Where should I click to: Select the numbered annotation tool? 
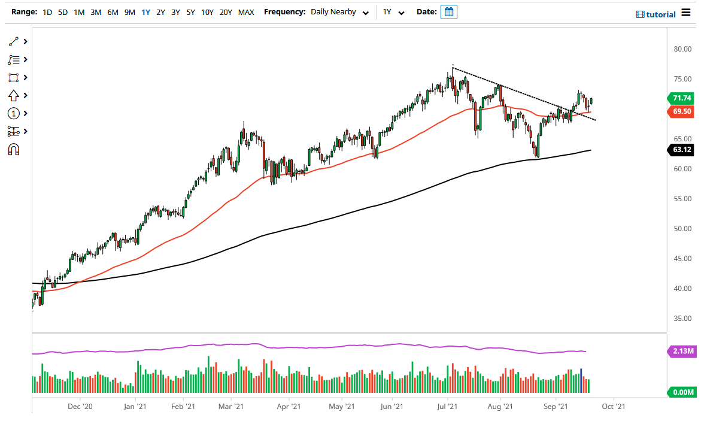coord(13,113)
